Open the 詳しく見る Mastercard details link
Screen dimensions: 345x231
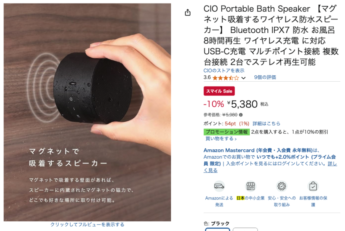click(270, 167)
